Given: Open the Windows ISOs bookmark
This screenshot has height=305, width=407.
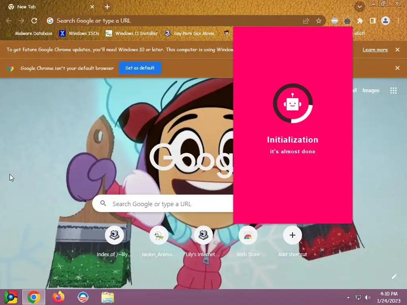Looking at the screenshot, I should tap(79, 33).
